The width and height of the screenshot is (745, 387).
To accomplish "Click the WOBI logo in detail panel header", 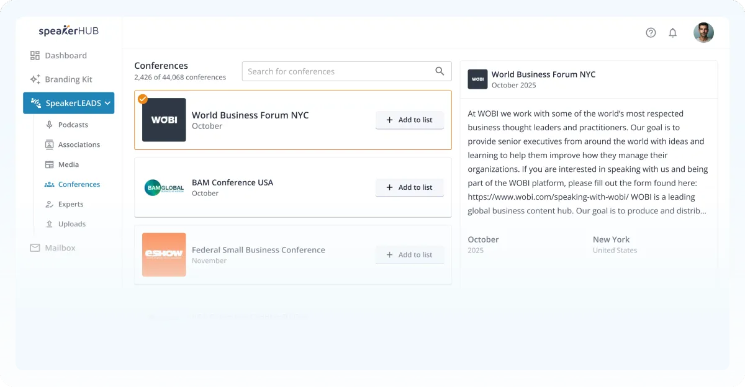I will click(x=477, y=79).
